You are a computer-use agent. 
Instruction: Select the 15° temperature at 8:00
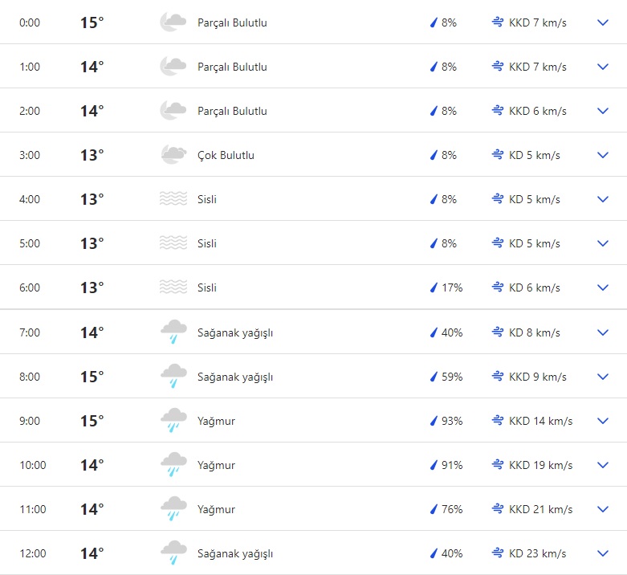[92, 377]
